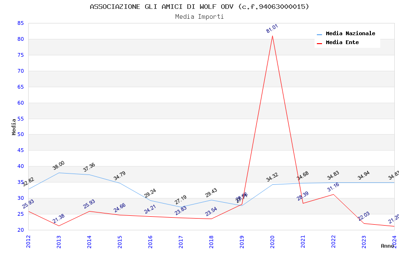Click the 'Media Nazionale' legend label

(350, 33)
